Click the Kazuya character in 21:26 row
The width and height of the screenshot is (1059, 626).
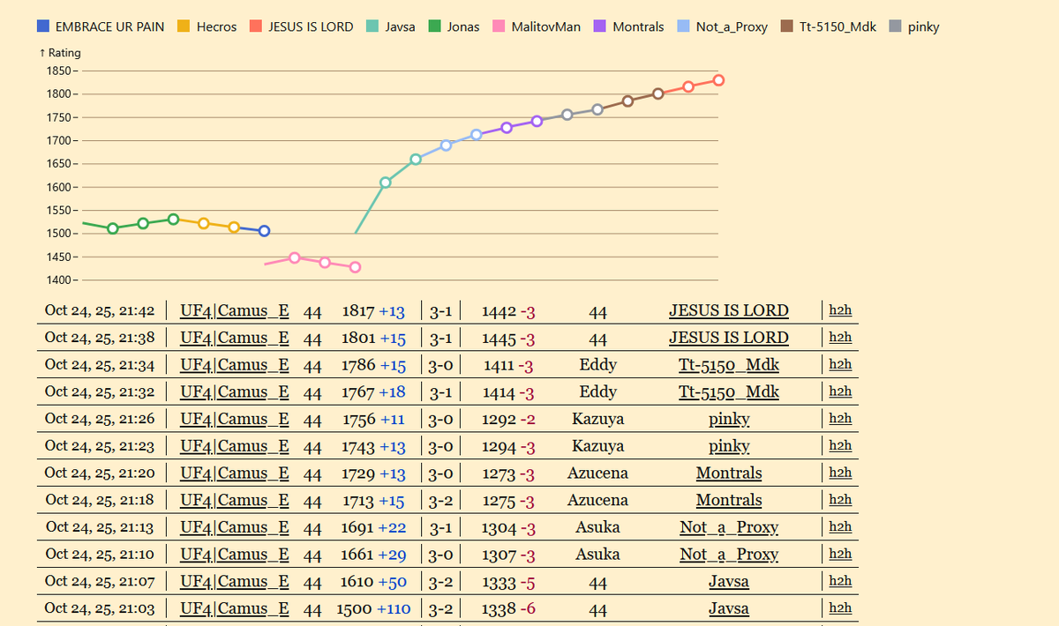[x=598, y=419]
